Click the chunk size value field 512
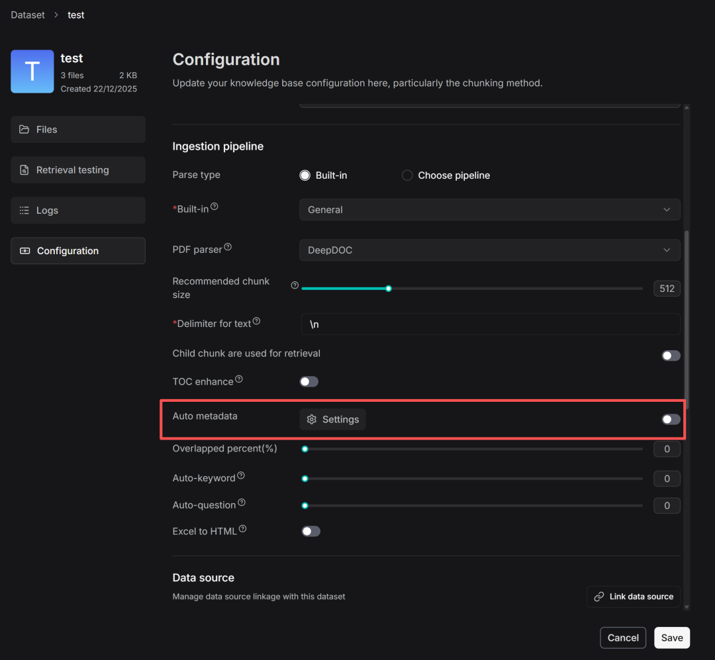The width and height of the screenshot is (715, 660). (667, 289)
